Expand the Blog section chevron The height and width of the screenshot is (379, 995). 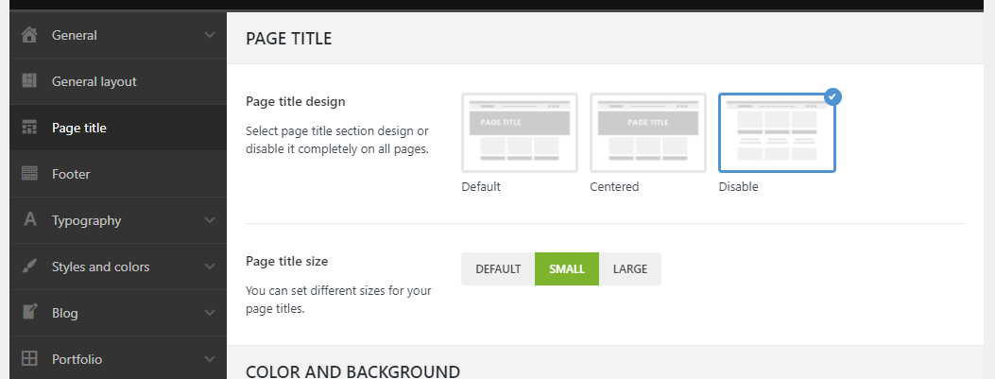[210, 313]
